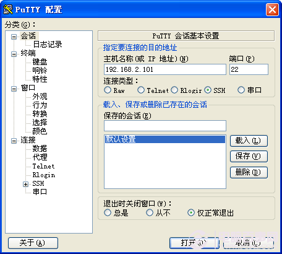
Task: Collapse the 终端 tree node
Action: pyautogui.click(x=14, y=55)
